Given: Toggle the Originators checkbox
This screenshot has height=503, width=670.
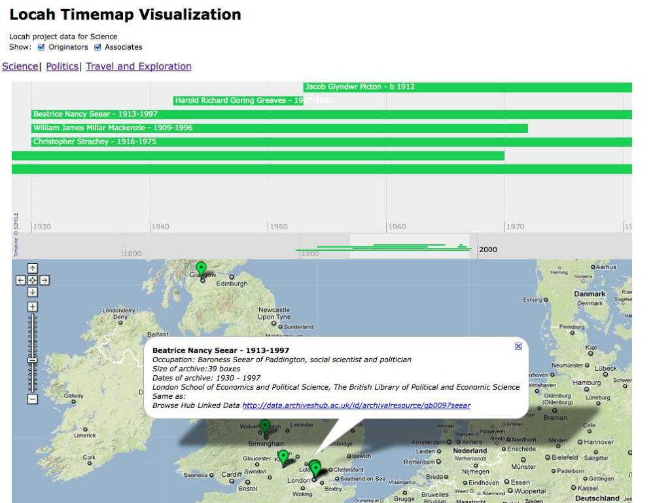Looking at the screenshot, I should click(41, 47).
